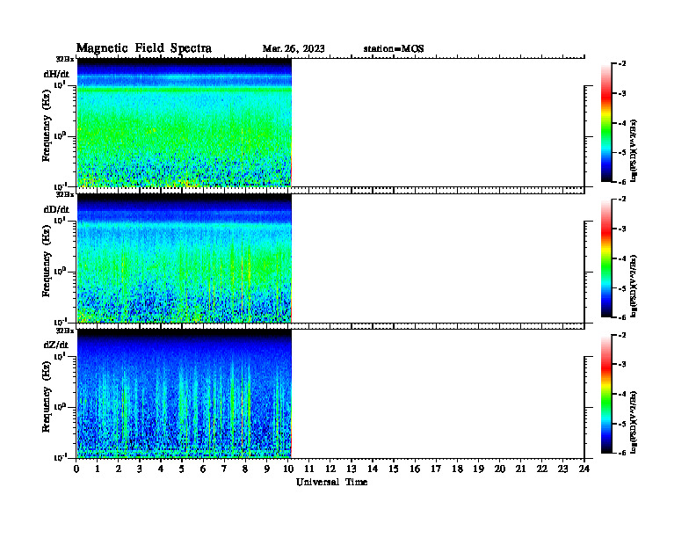
Task: Click the dD/dt panel label
Action: click(x=56, y=209)
